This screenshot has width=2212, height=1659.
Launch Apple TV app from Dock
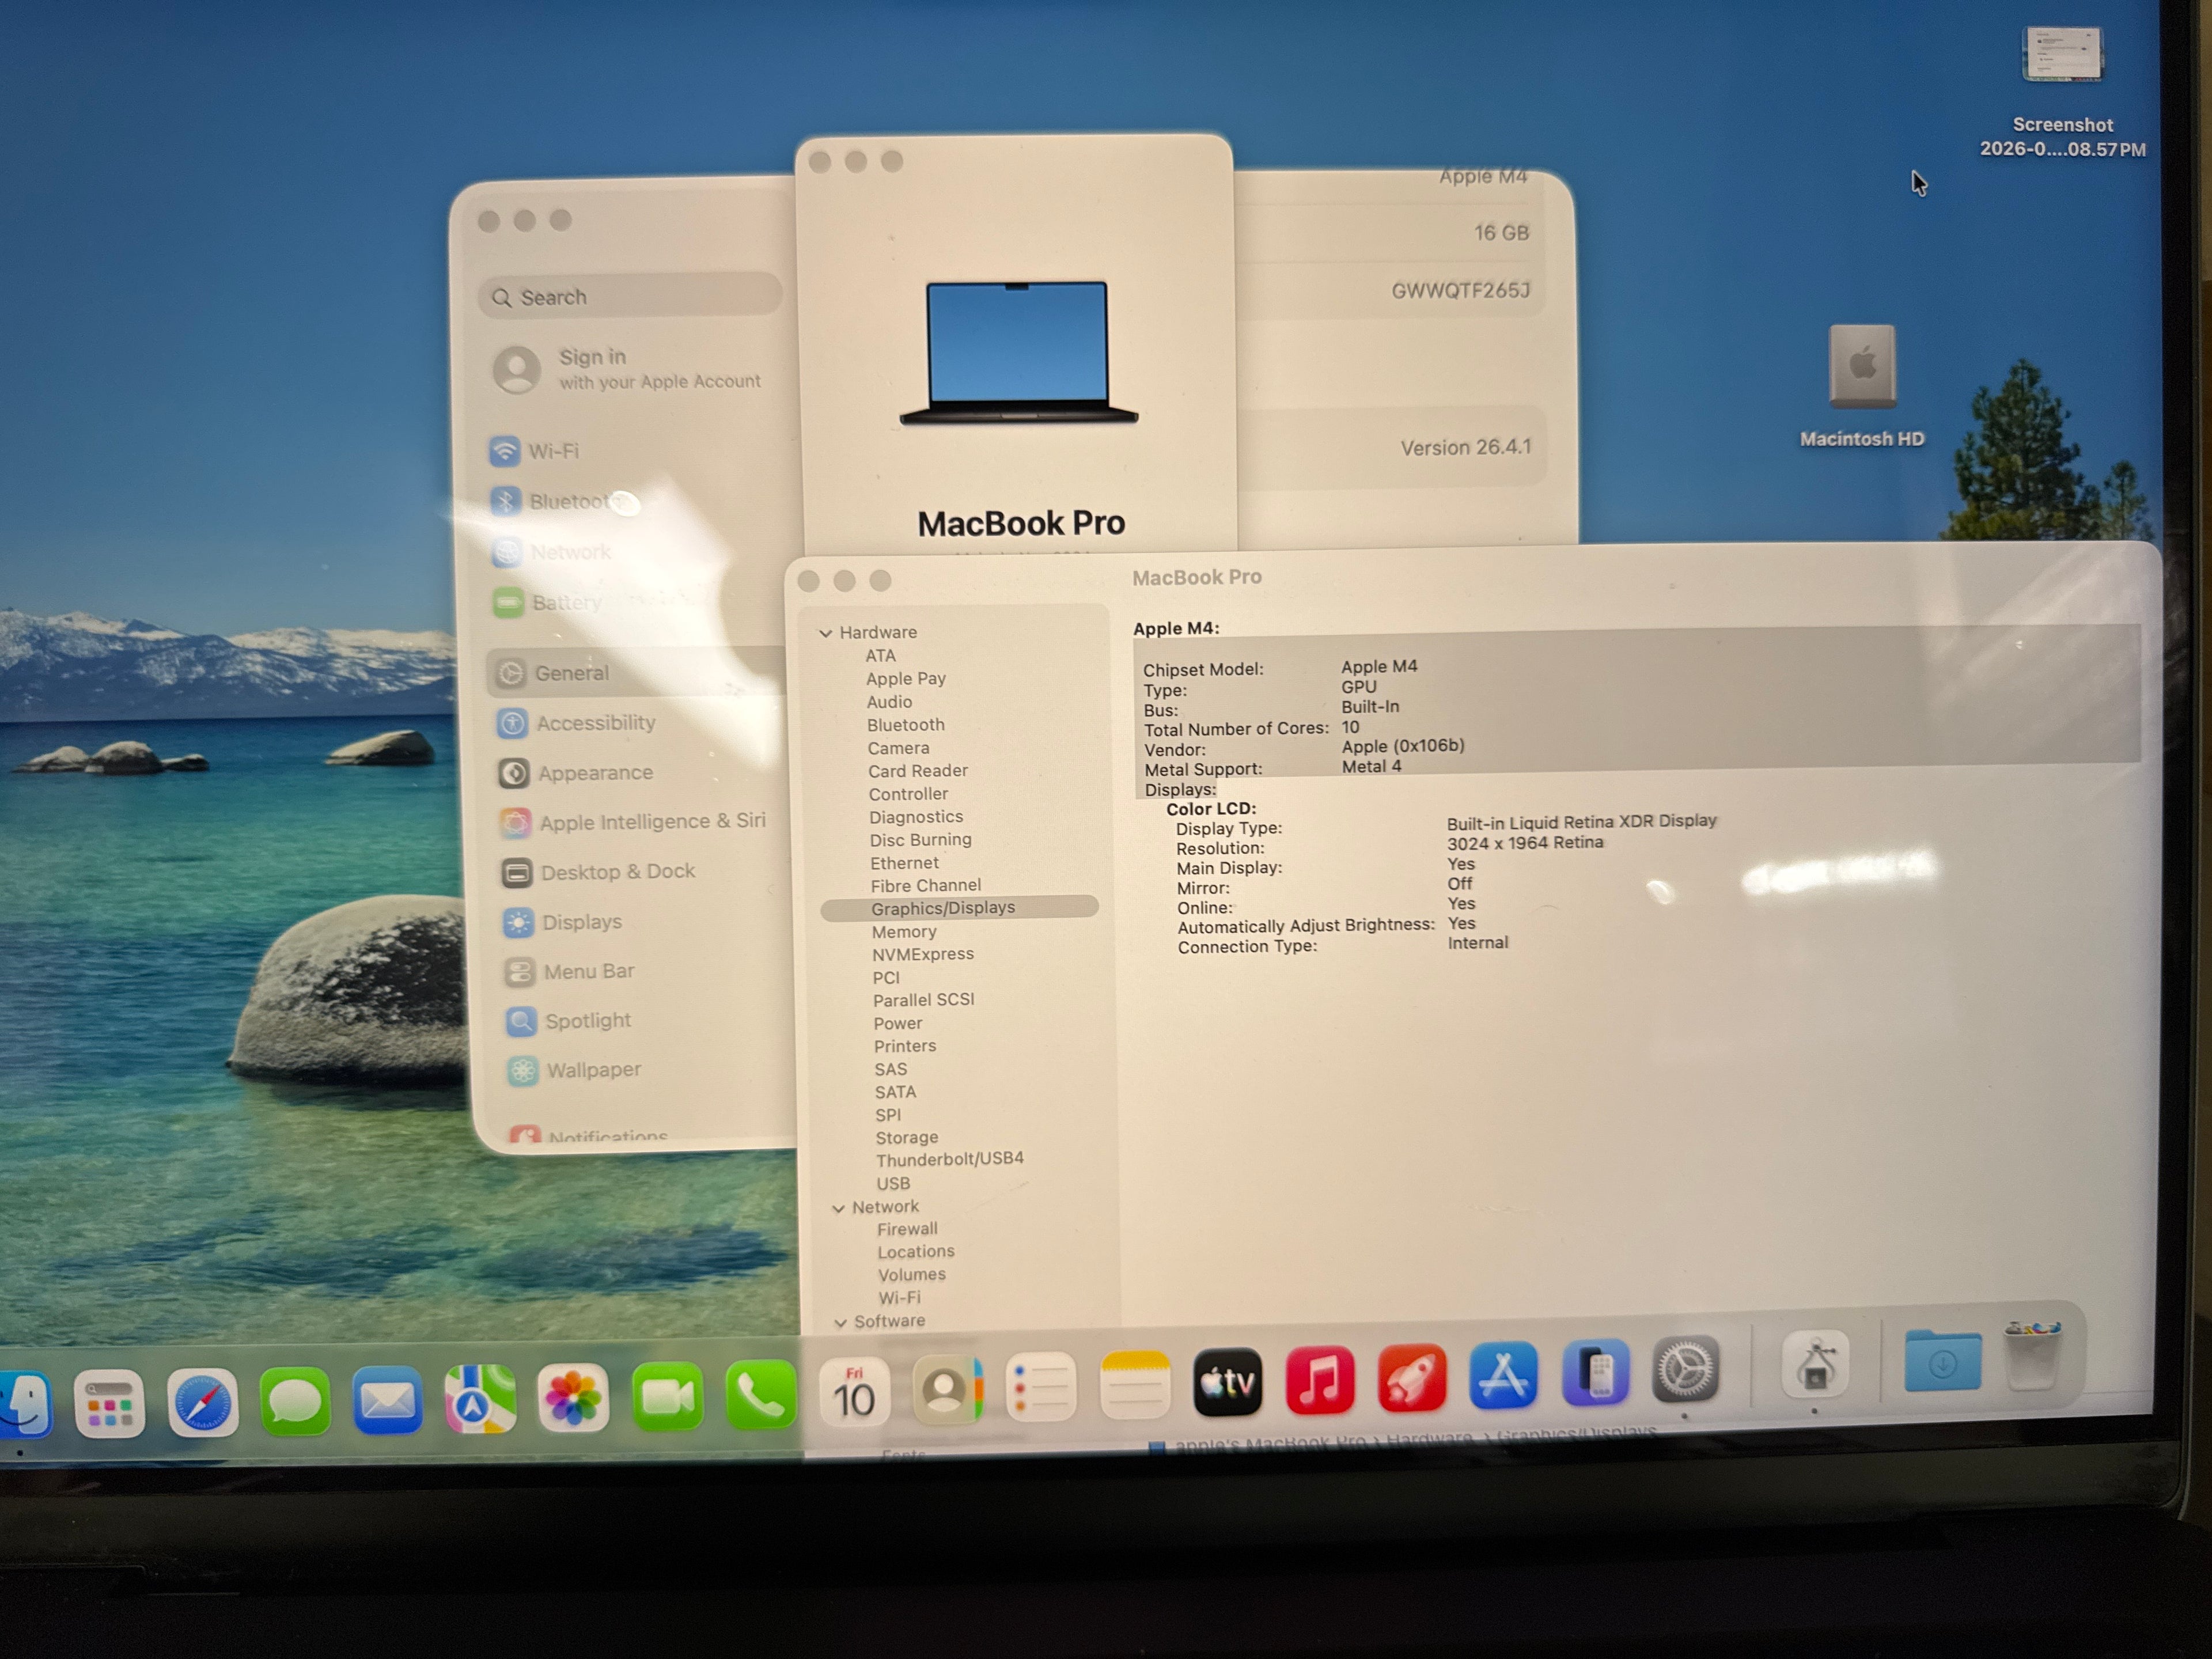[x=1227, y=1383]
